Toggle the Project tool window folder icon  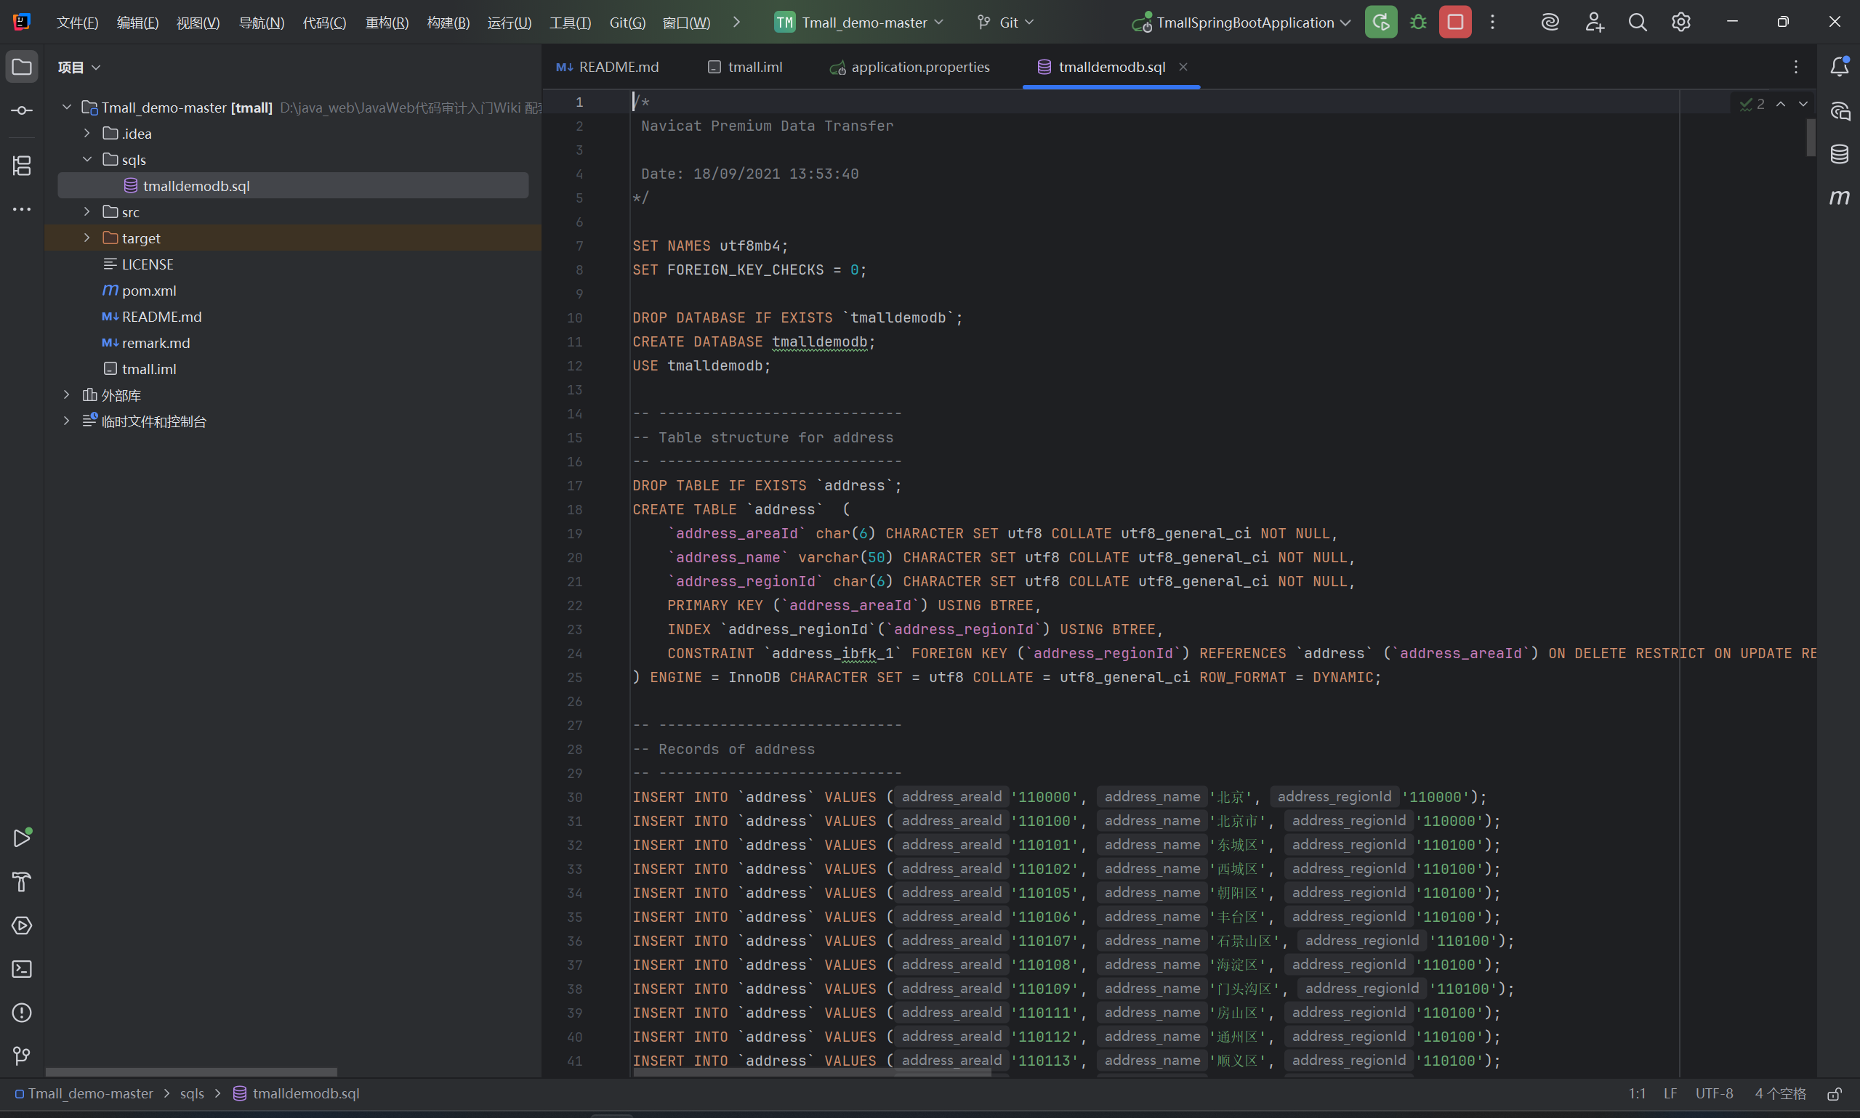coord(21,67)
